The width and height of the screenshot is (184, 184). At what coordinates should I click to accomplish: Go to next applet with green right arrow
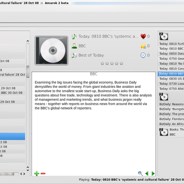pyautogui.click(x=153, y=173)
